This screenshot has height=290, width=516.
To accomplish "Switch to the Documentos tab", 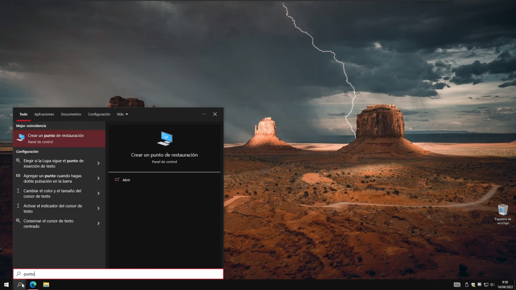I will point(71,114).
